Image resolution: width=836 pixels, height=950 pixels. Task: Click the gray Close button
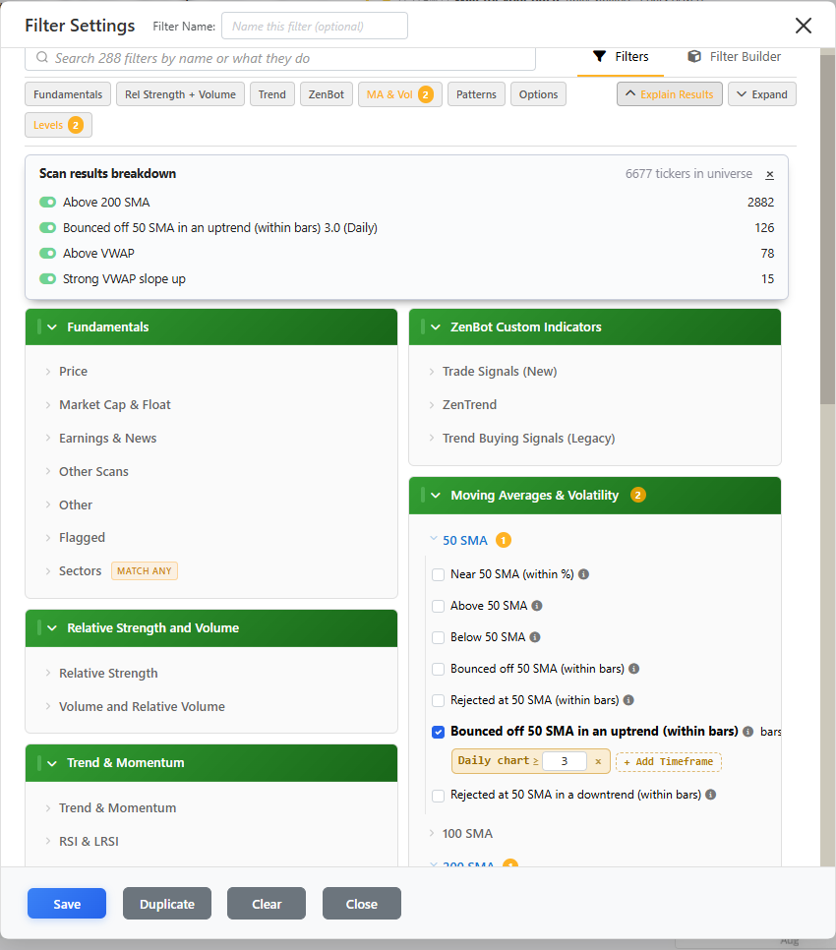[x=362, y=904]
